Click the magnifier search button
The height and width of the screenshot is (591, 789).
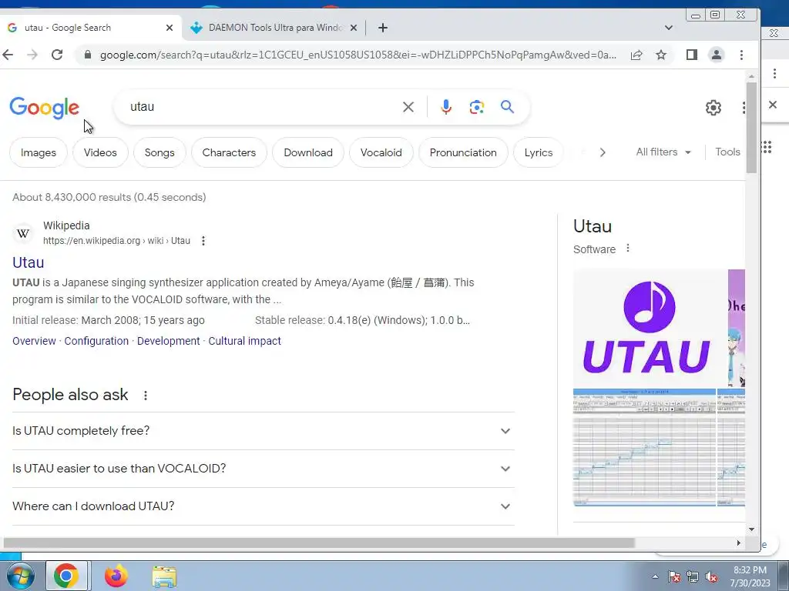[507, 106]
